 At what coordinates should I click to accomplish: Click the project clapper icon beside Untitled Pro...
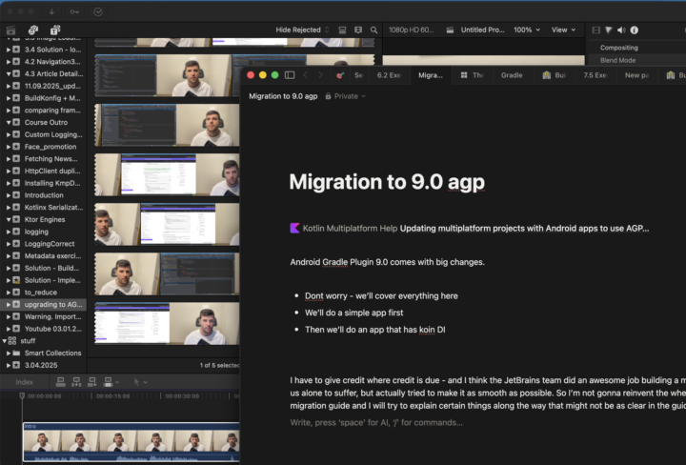click(450, 30)
